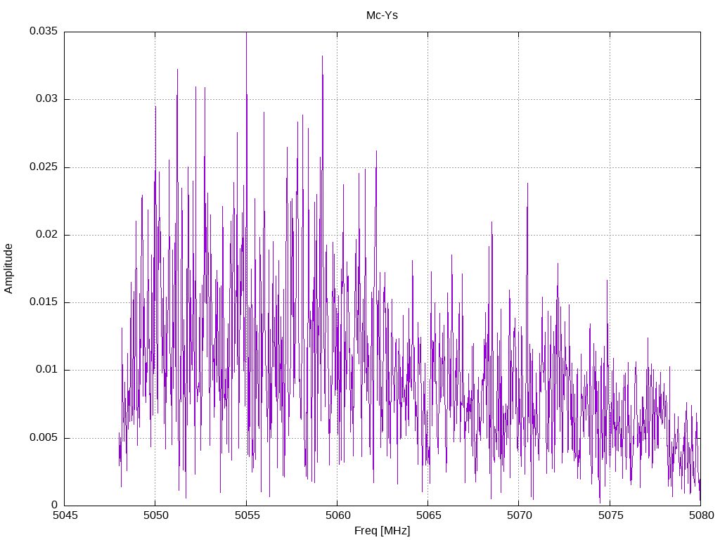Click the 5080 x-axis tick label

click(701, 515)
